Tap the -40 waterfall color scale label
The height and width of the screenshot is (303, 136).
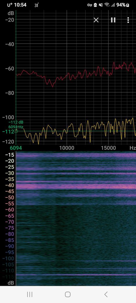click(x=9, y=185)
